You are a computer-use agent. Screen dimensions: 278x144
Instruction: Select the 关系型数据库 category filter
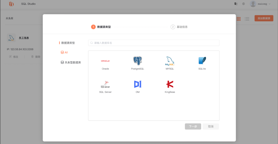tap(71, 62)
